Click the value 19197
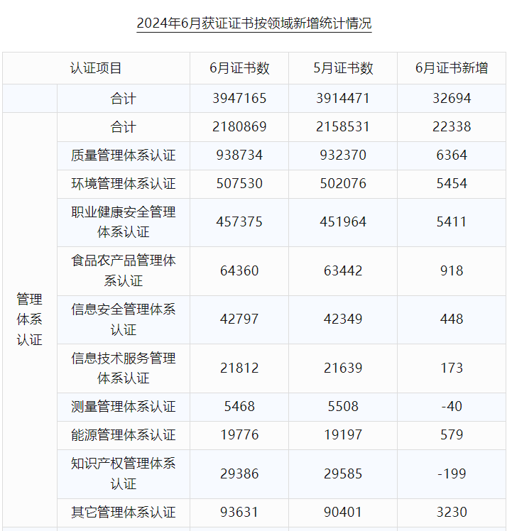Screen dimensions: 512x531 click(x=343, y=435)
